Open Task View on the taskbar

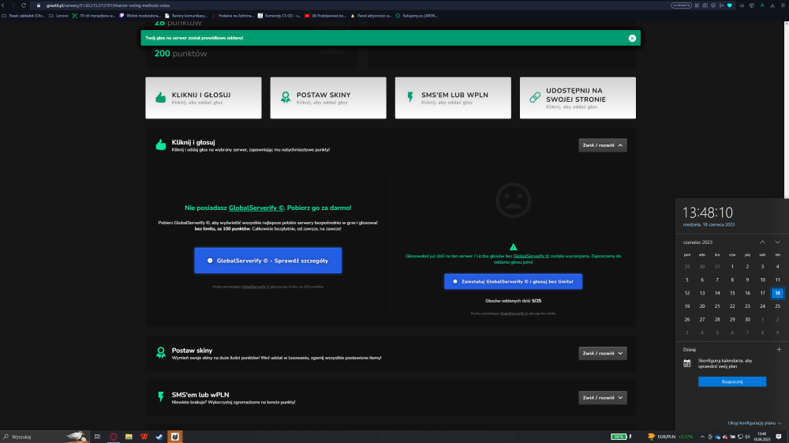tap(98, 437)
